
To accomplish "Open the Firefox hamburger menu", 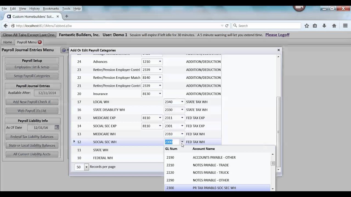I will pyautogui.click(x=345, y=26).
